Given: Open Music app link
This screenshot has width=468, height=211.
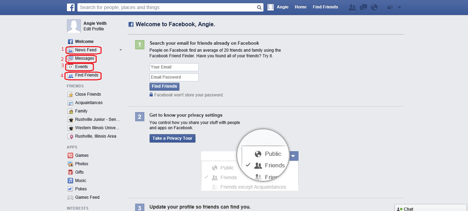Looking at the screenshot, I should 81,181.
